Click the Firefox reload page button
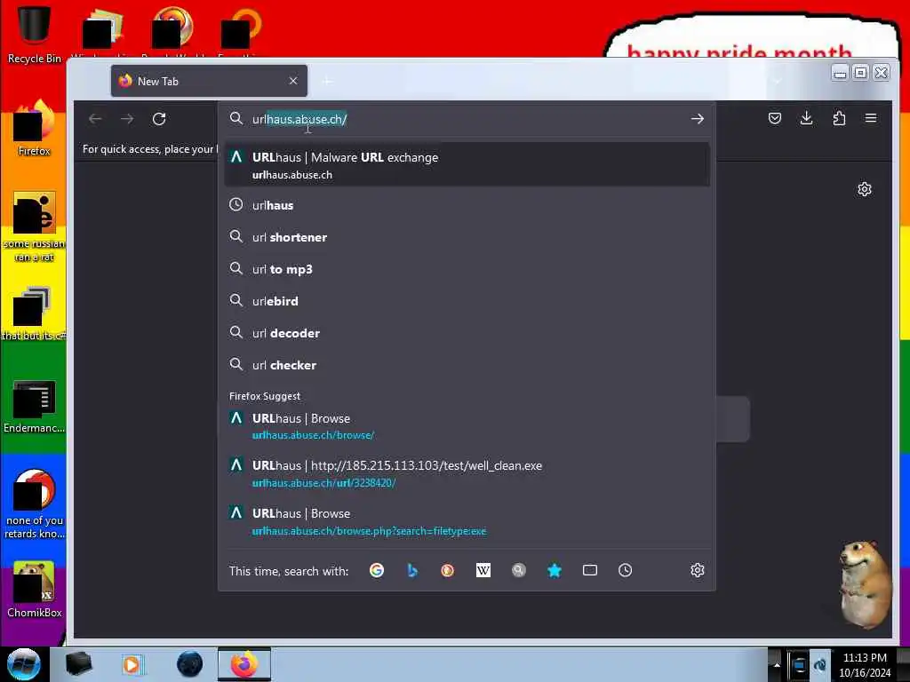The width and height of the screenshot is (910, 682). click(159, 119)
